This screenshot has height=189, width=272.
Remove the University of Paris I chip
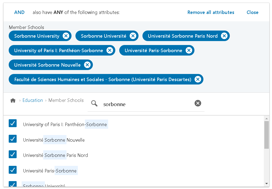click(x=109, y=50)
